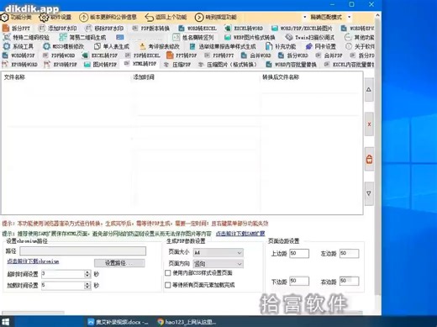Clear the file list with trash button
The height and width of the screenshot is (327, 437).
(369, 159)
